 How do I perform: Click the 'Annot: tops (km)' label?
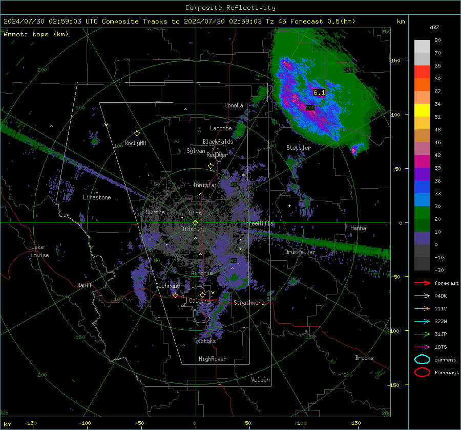click(x=36, y=34)
